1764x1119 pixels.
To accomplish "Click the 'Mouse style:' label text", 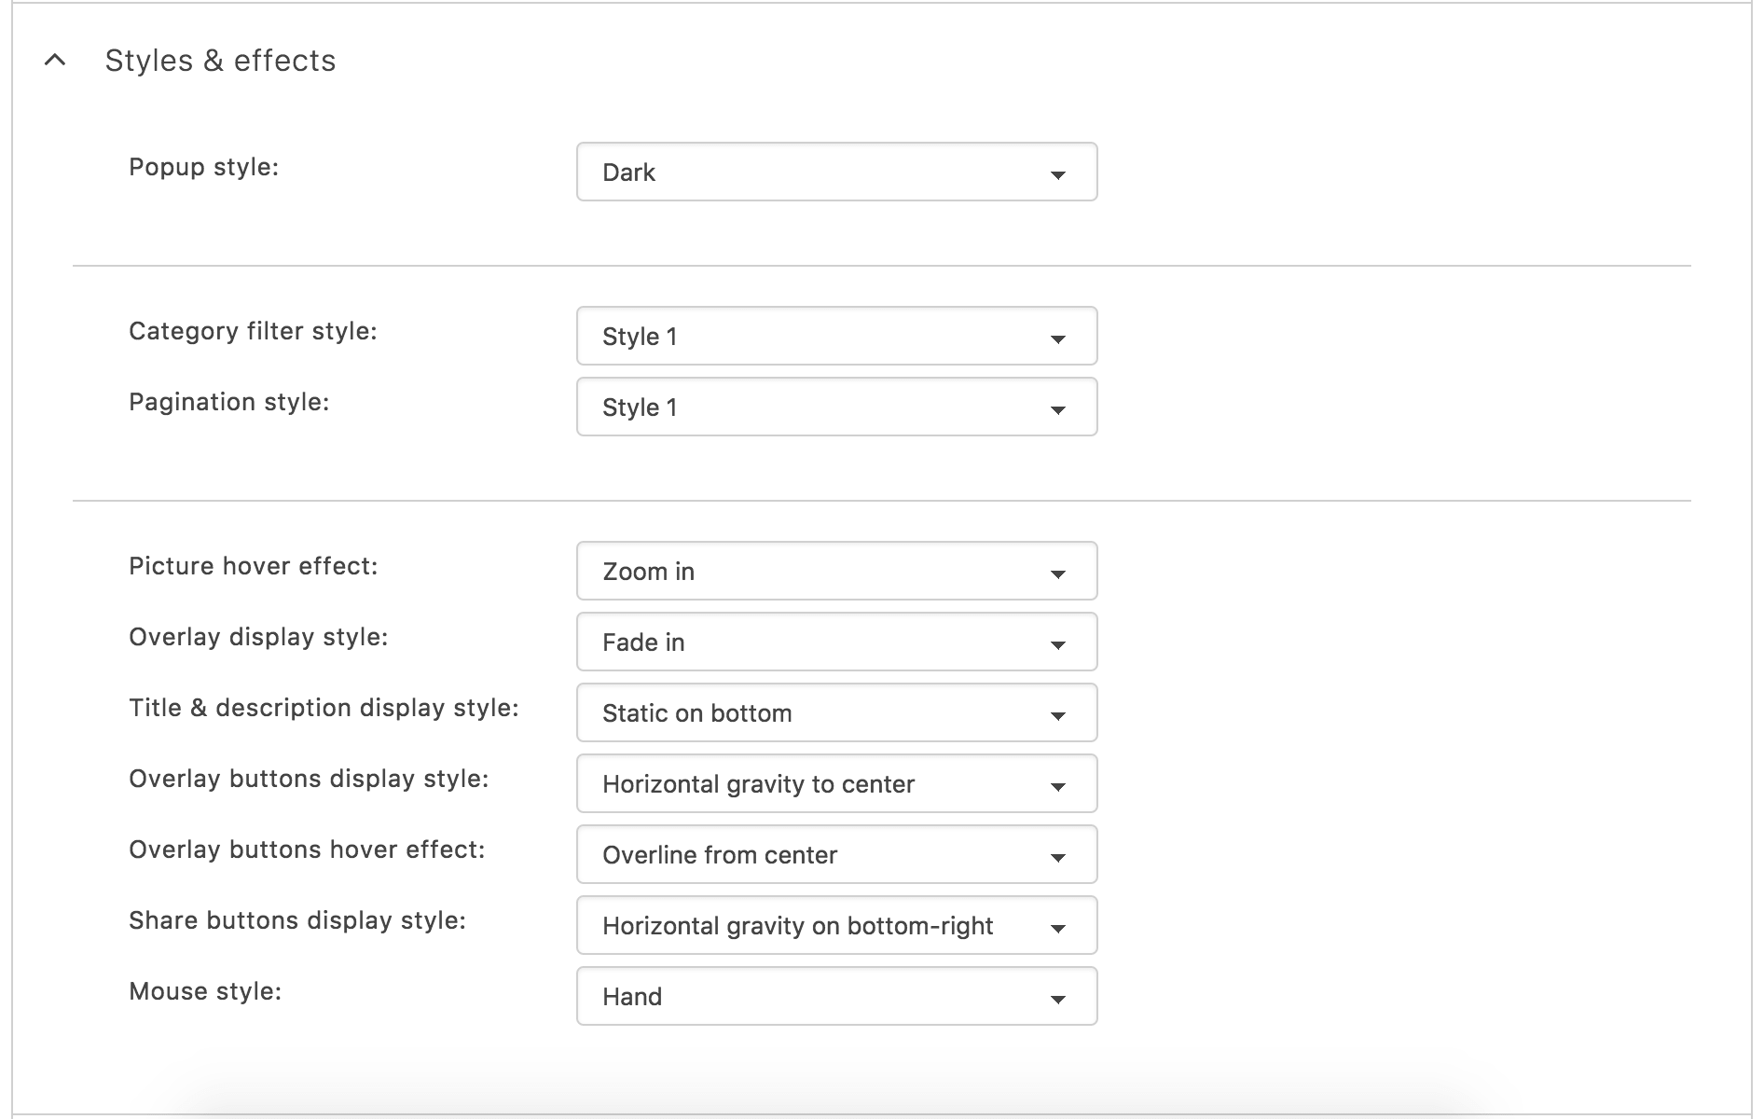I will (205, 991).
